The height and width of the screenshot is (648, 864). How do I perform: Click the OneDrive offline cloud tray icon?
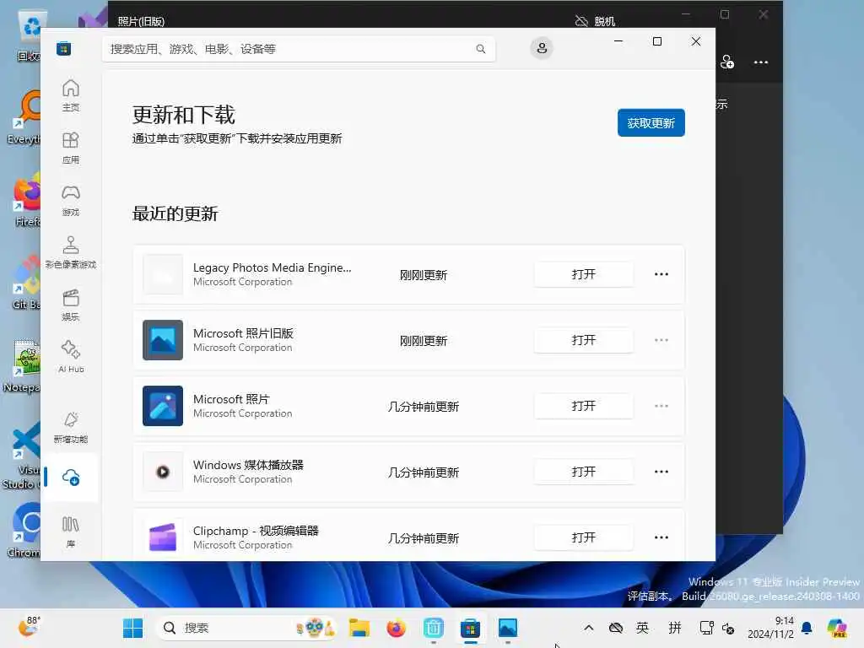coord(615,628)
